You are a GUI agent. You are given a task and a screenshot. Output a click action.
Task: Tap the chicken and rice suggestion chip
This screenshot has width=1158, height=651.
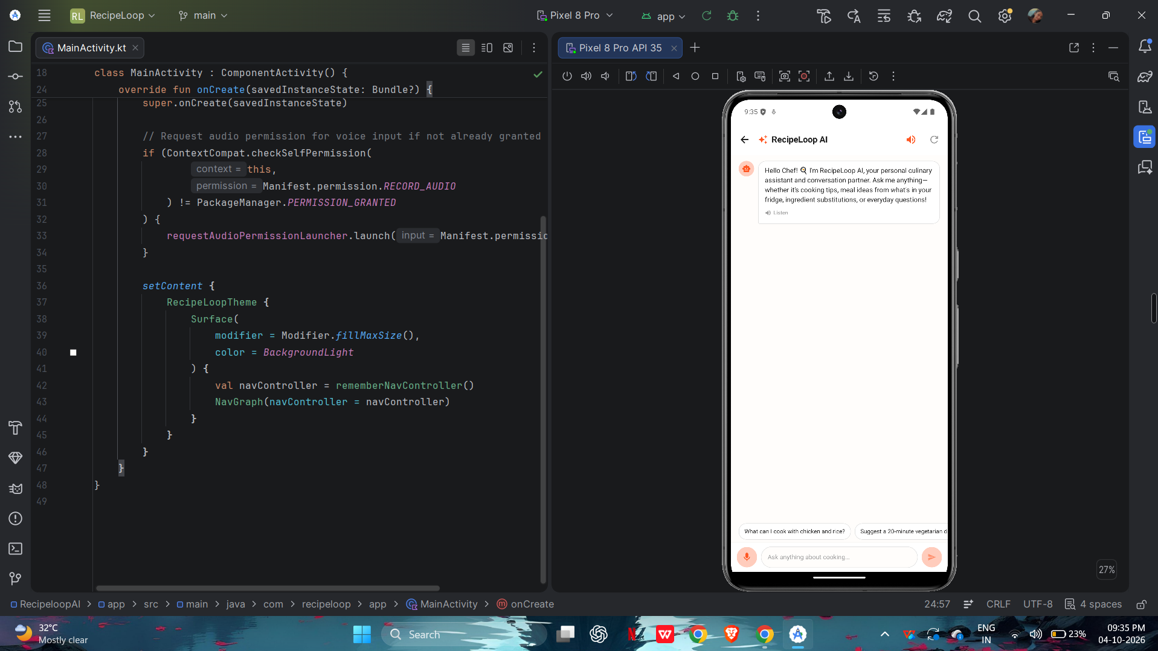pyautogui.click(x=794, y=531)
